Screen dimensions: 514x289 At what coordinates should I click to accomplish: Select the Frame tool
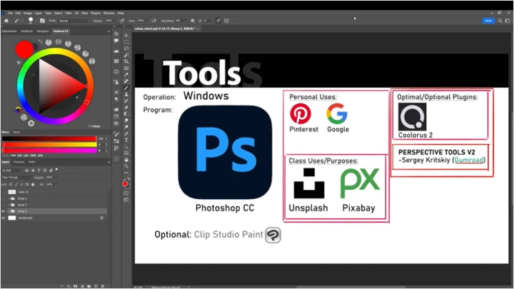click(x=126, y=69)
